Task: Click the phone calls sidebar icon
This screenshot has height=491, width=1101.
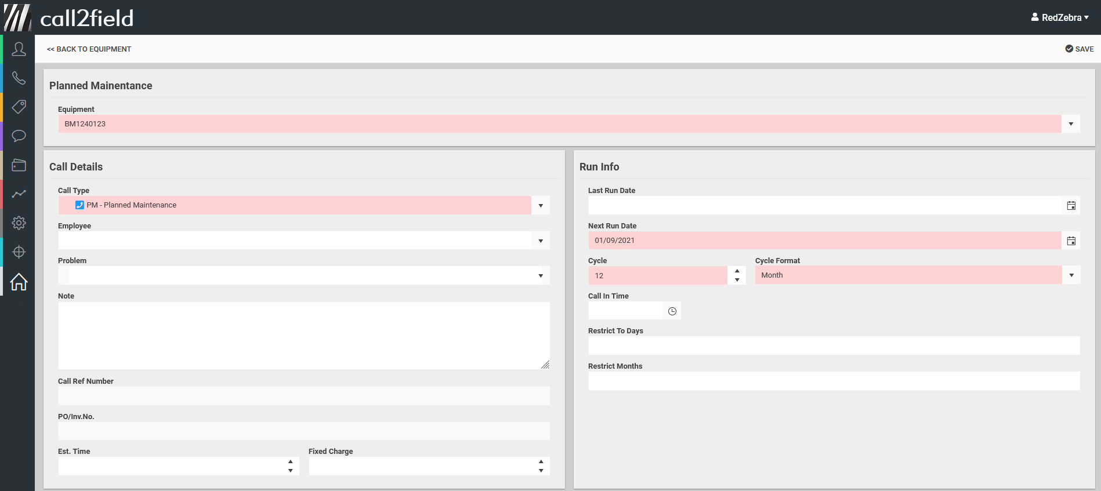Action: (19, 78)
